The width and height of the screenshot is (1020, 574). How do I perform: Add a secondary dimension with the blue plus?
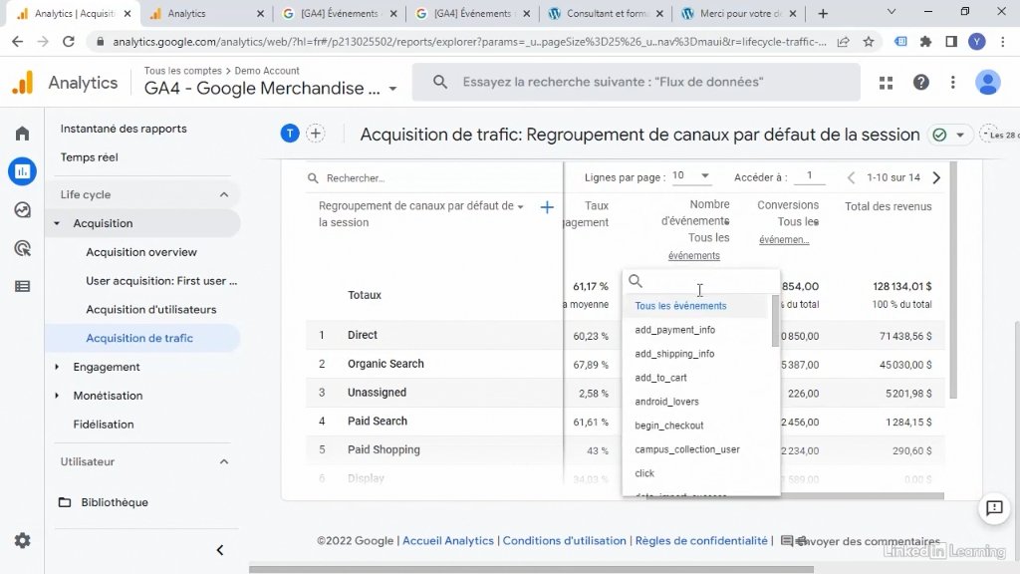[547, 207]
